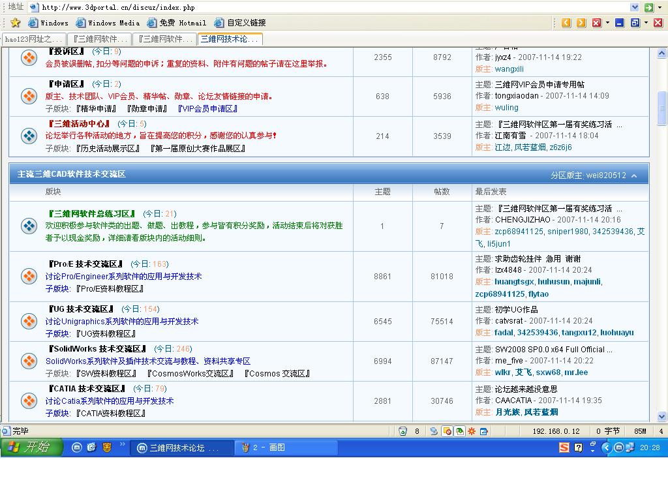The height and width of the screenshot is (501, 668).
Task: Select the 三维网技术论 active tab
Action: coord(230,38)
